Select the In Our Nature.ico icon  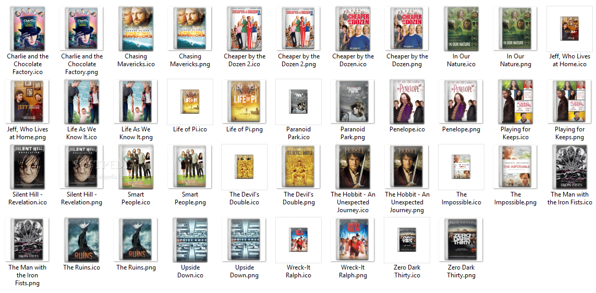pyautogui.click(x=460, y=28)
